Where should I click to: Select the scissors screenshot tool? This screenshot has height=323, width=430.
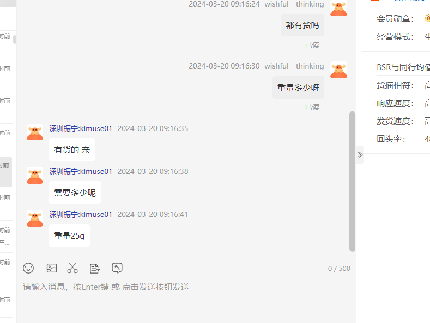[72, 268]
